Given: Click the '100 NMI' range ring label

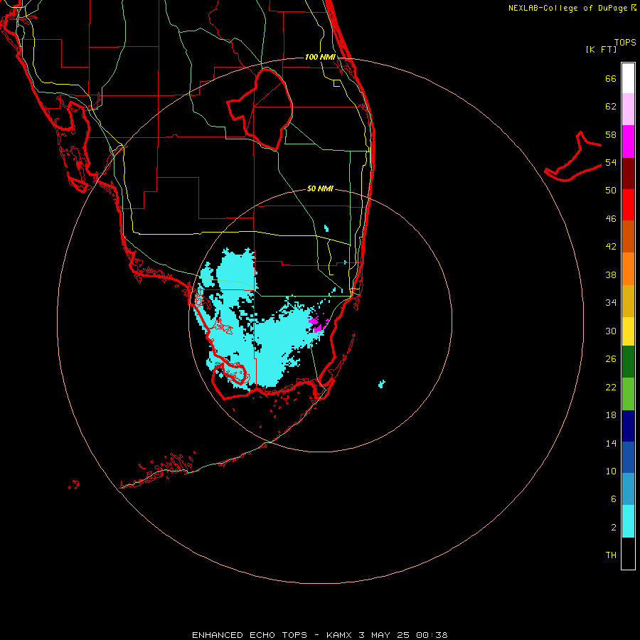Looking at the screenshot, I should tap(320, 57).
